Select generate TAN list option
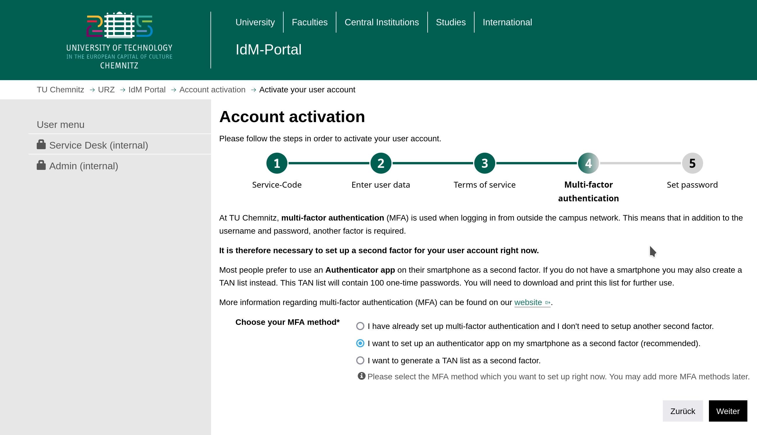The height and width of the screenshot is (435, 757). click(x=360, y=360)
